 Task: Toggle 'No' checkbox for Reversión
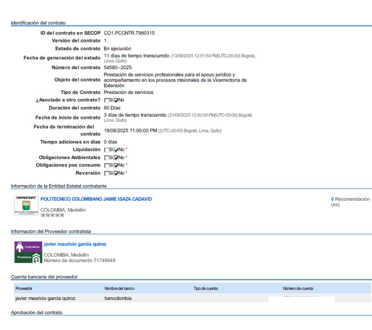(x=116, y=173)
